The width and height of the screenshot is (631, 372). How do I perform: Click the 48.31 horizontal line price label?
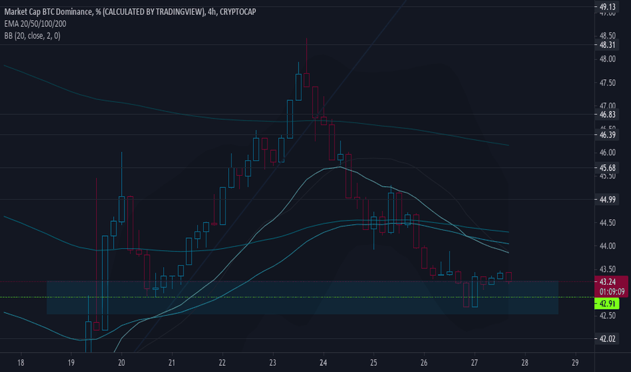607,45
